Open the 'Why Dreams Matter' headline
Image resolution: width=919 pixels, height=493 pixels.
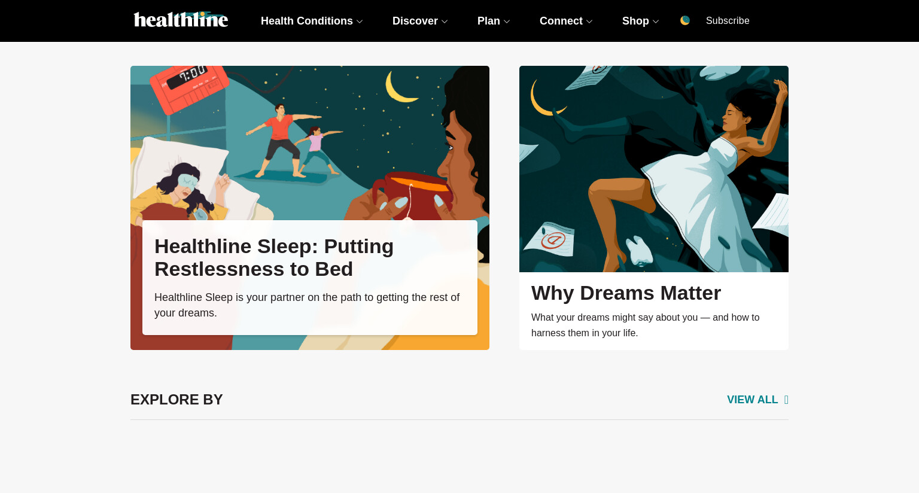click(626, 293)
